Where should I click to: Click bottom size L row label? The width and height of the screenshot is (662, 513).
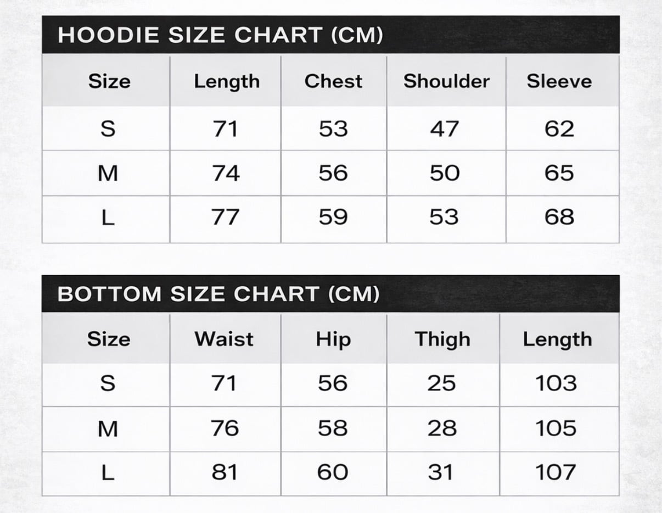[108, 472]
